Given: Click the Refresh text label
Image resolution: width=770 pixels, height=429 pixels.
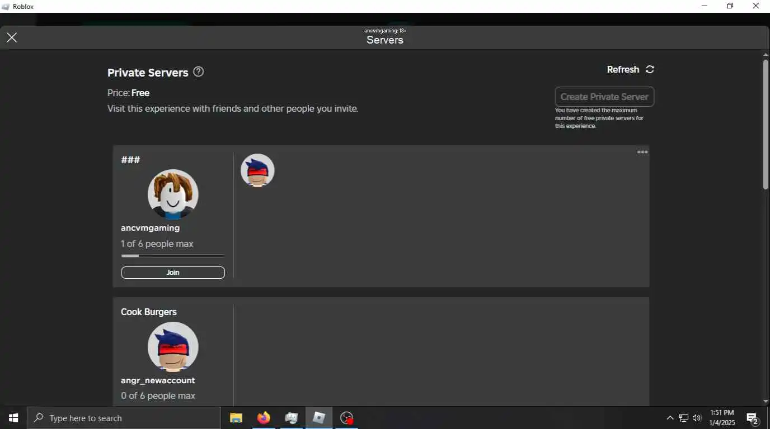Looking at the screenshot, I should pos(623,69).
